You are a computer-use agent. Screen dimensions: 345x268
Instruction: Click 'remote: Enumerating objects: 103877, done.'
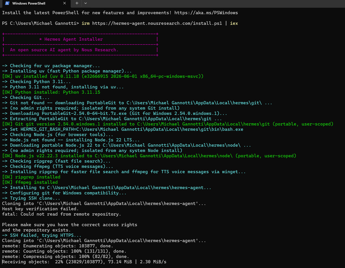point(57,246)
